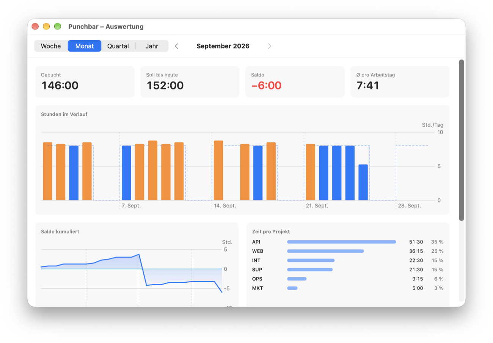
Task: Click the Soll bis heute 152:00 card
Action: [x=190, y=82]
